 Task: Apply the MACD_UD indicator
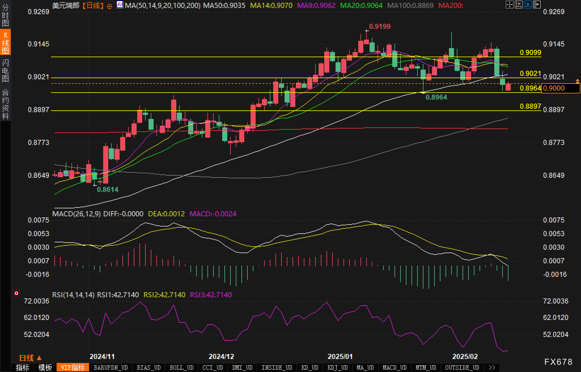pyautogui.click(x=395, y=367)
